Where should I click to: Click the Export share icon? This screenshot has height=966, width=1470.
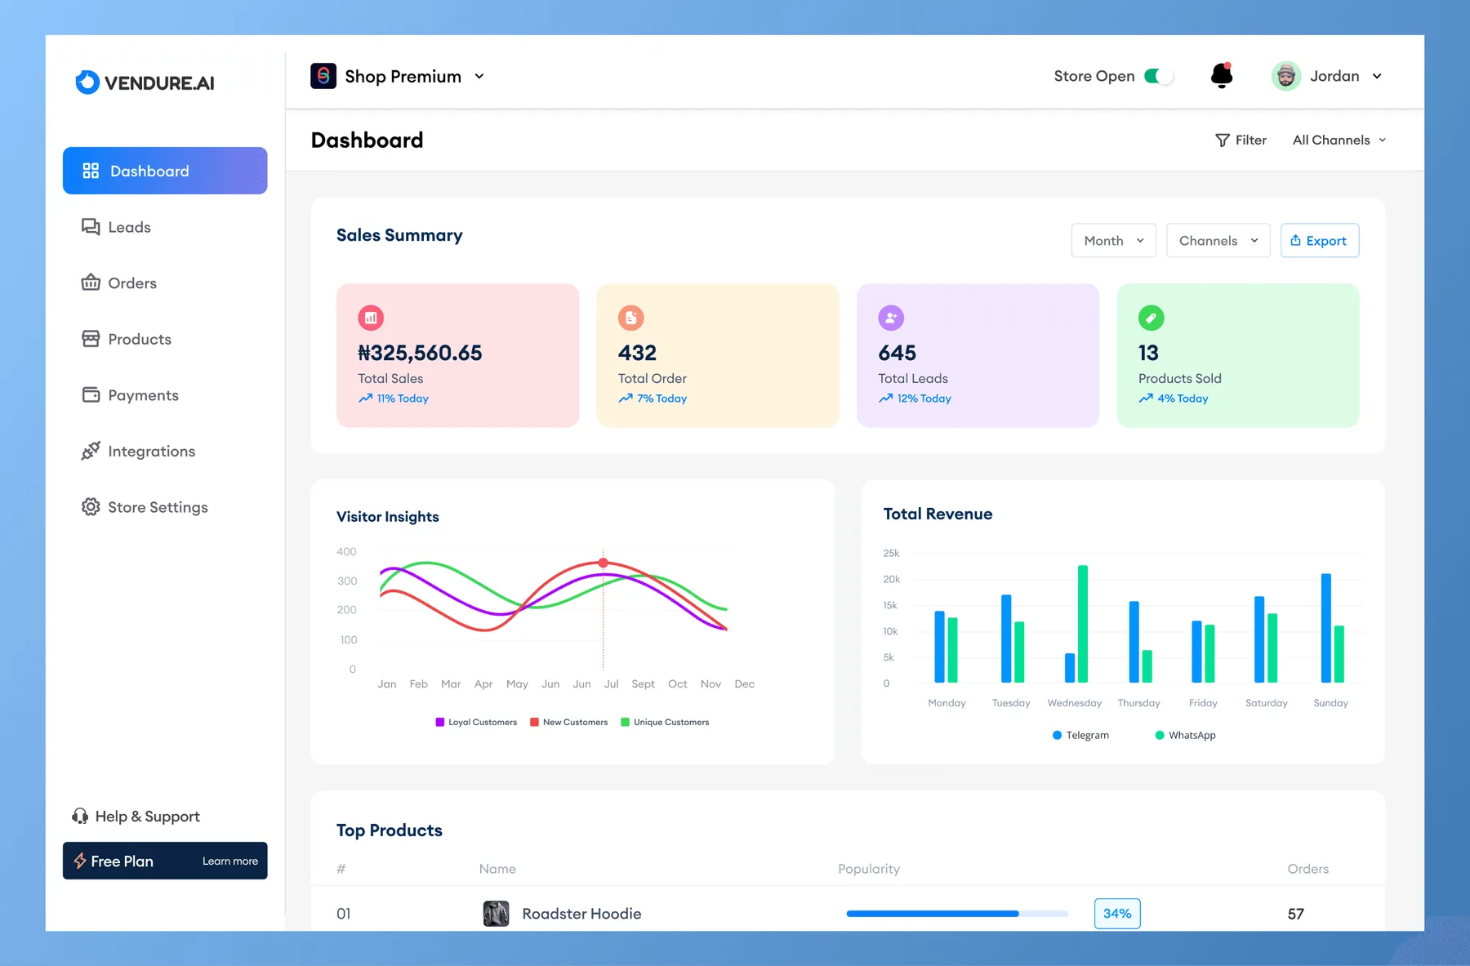(1295, 240)
